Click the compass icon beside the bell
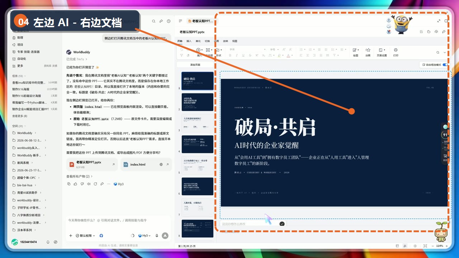This screenshot has height=258, width=459. pos(56,242)
